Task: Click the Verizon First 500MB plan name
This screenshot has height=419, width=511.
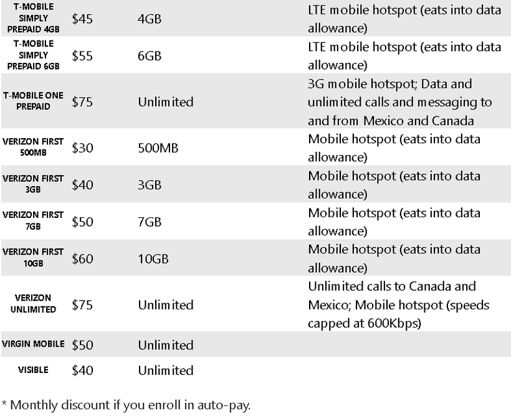Action: [33, 147]
